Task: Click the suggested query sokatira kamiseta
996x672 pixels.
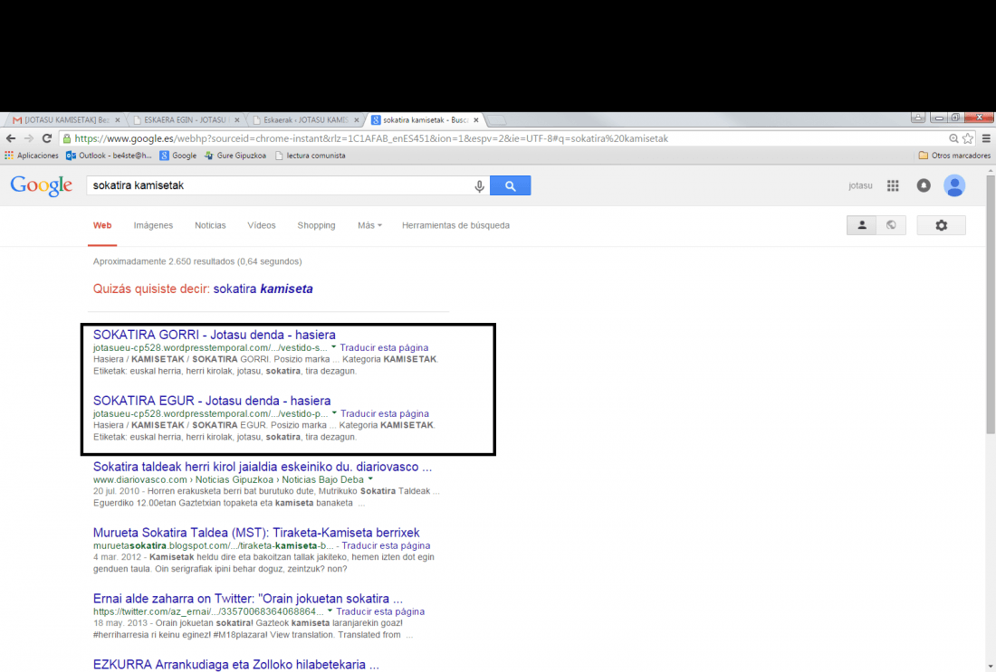Action: (x=263, y=289)
